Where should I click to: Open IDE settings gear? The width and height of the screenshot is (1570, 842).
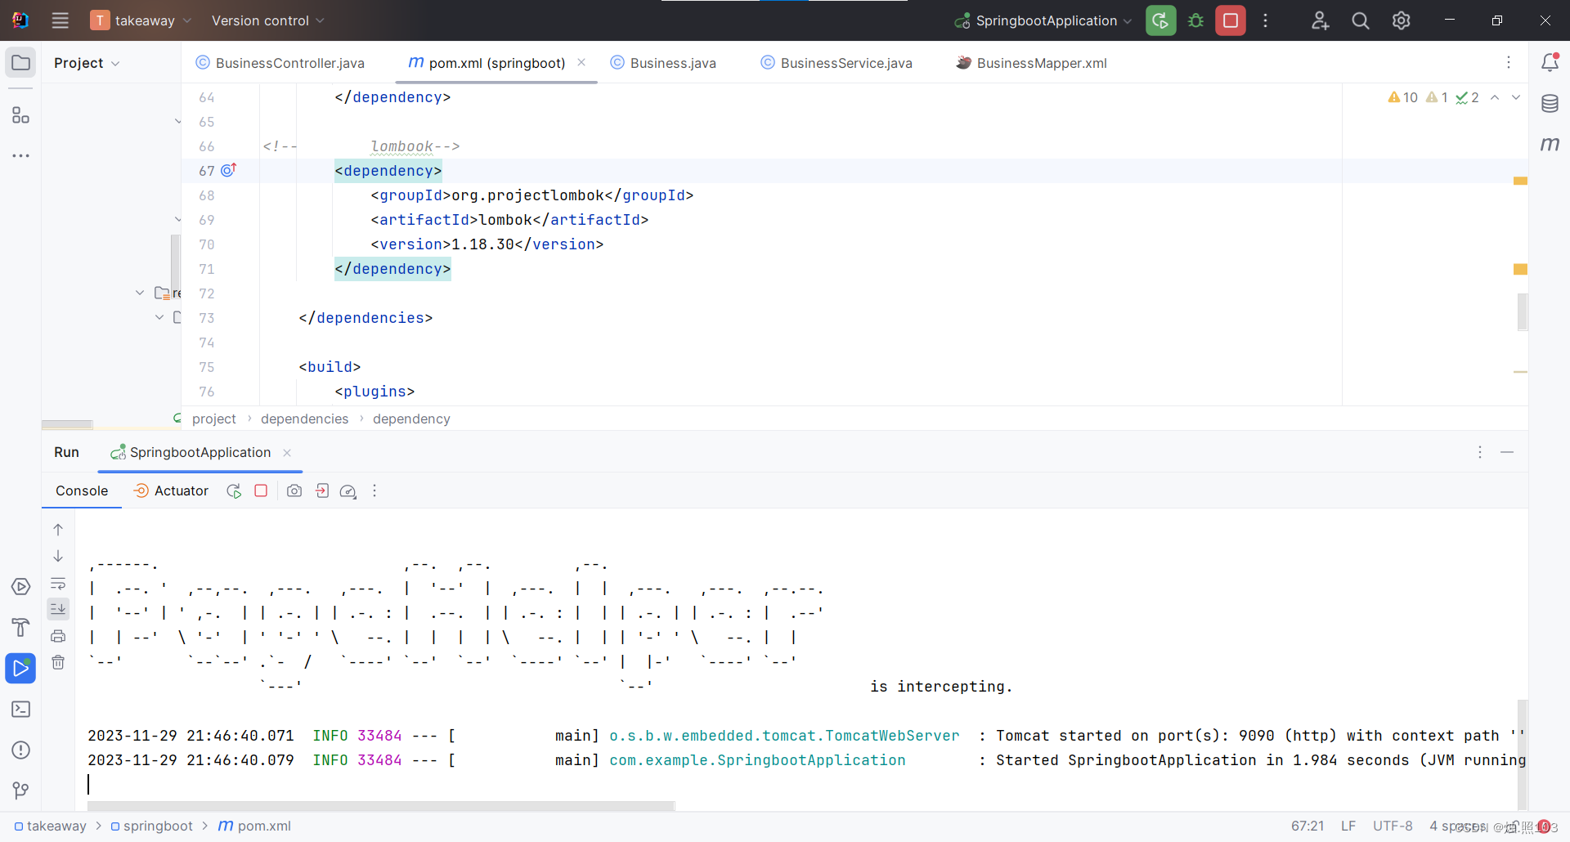click(1401, 20)
